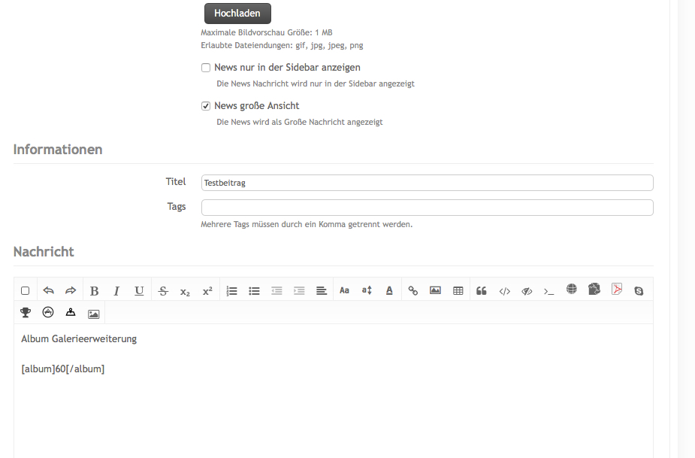
Task: Apply strikethrough formatting
Action: click(x=163, y=291)
